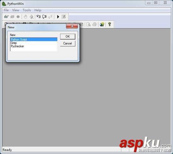The width and height of the screenshot is (173, 154).
Task: Open the File menu
Action: (6, 10)
